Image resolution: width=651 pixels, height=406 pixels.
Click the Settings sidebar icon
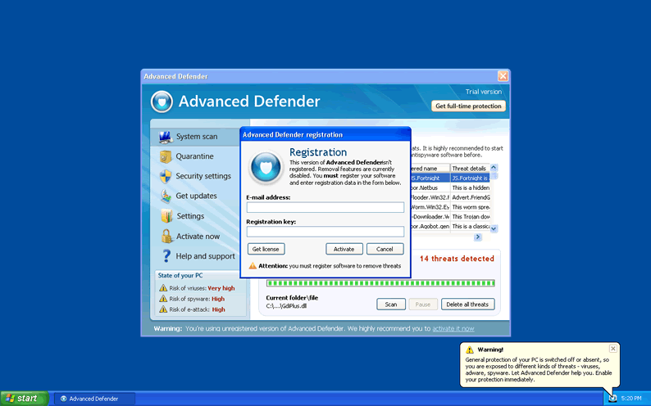[x=165, y=216]
